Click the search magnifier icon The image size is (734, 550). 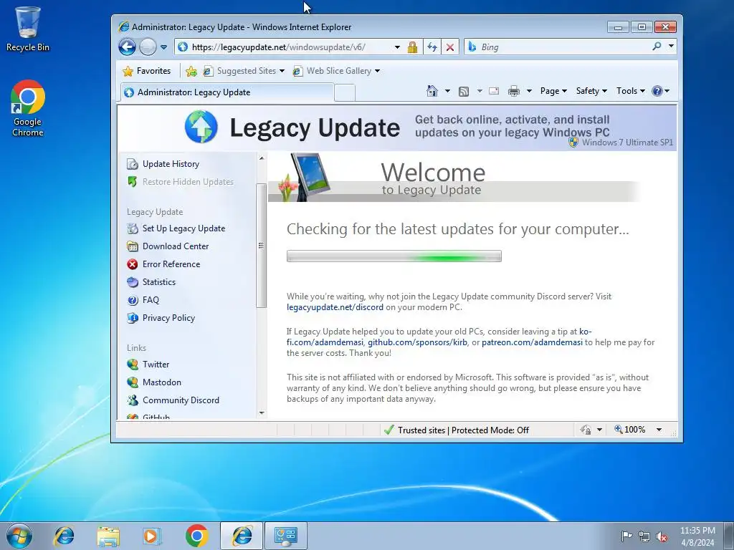tap(657, 47)
